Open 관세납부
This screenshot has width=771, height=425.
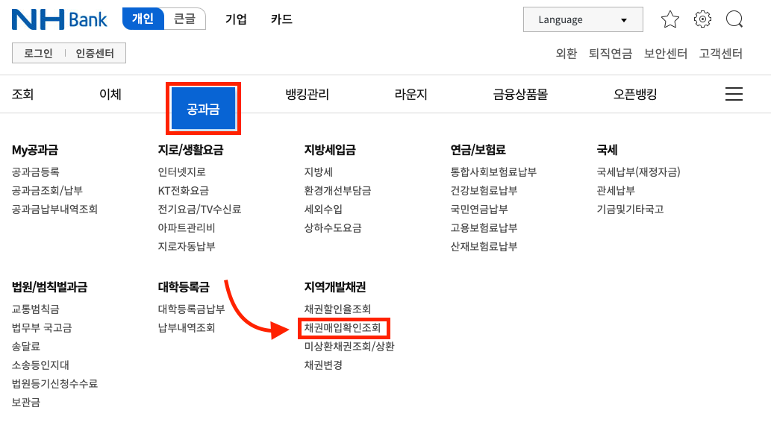click(616, 191)
